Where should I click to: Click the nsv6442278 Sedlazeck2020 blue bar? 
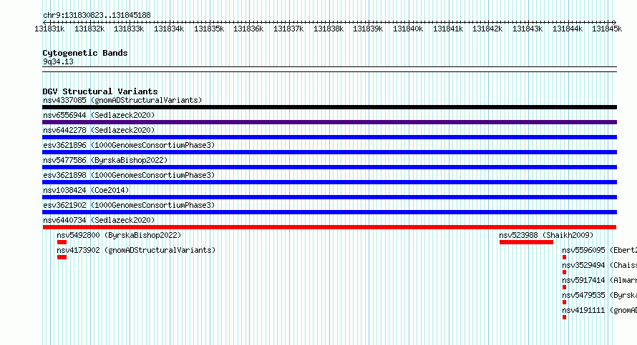click(x=329, y=137)
